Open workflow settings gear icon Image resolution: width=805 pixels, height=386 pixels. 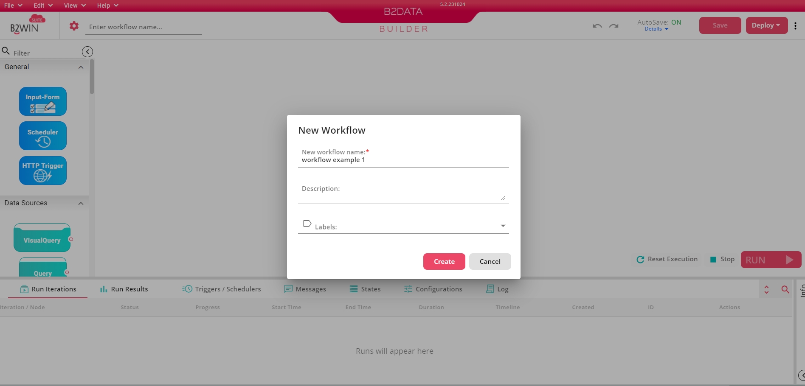pyautogui.click(x=74, y=26)
